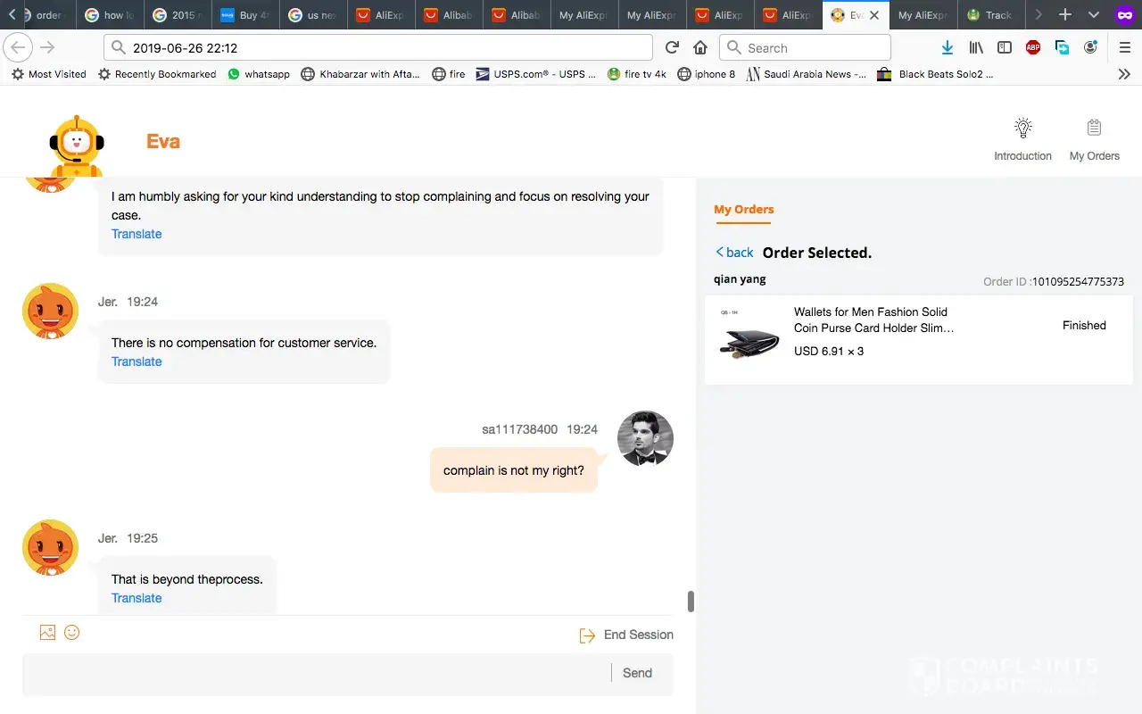The height and width of the screenshot is (714, 1142).
Task: Open the Library bookshelf icon
Action: (976, 48)
